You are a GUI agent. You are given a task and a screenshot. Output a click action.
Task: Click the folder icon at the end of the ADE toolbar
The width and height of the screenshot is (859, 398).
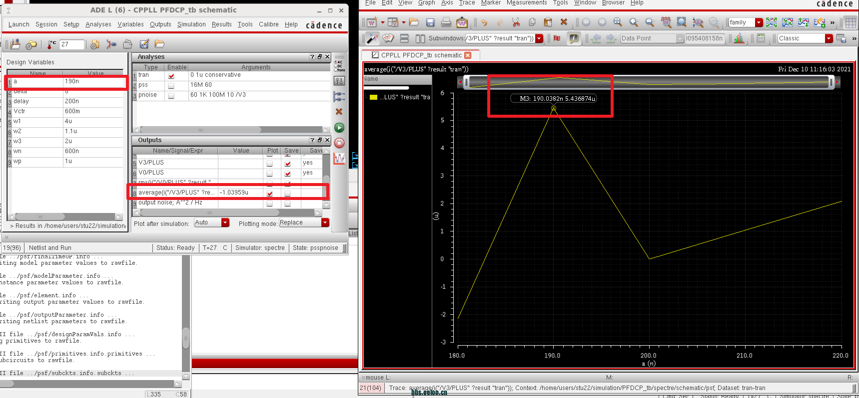159,44
